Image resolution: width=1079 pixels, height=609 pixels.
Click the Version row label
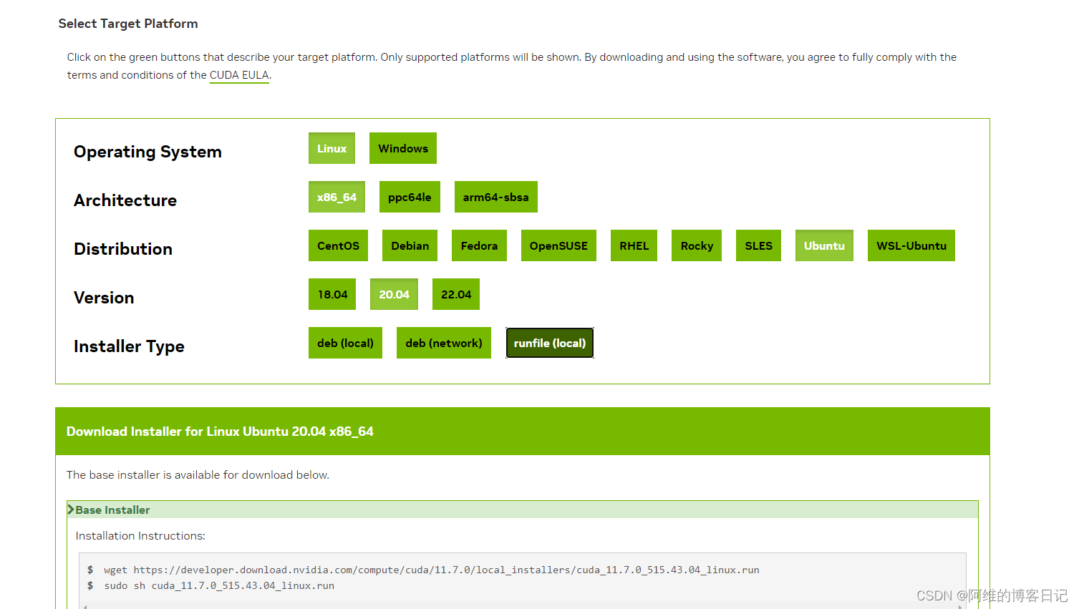(x=104, y=298)
